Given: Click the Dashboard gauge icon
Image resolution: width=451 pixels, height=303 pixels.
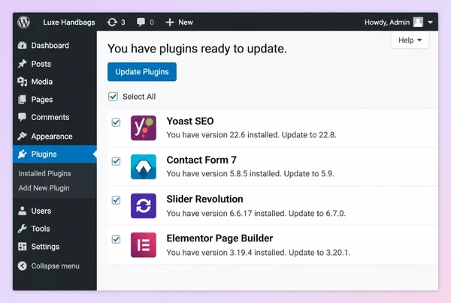Looking at the screenshot, I should click(x=22, y=45).
